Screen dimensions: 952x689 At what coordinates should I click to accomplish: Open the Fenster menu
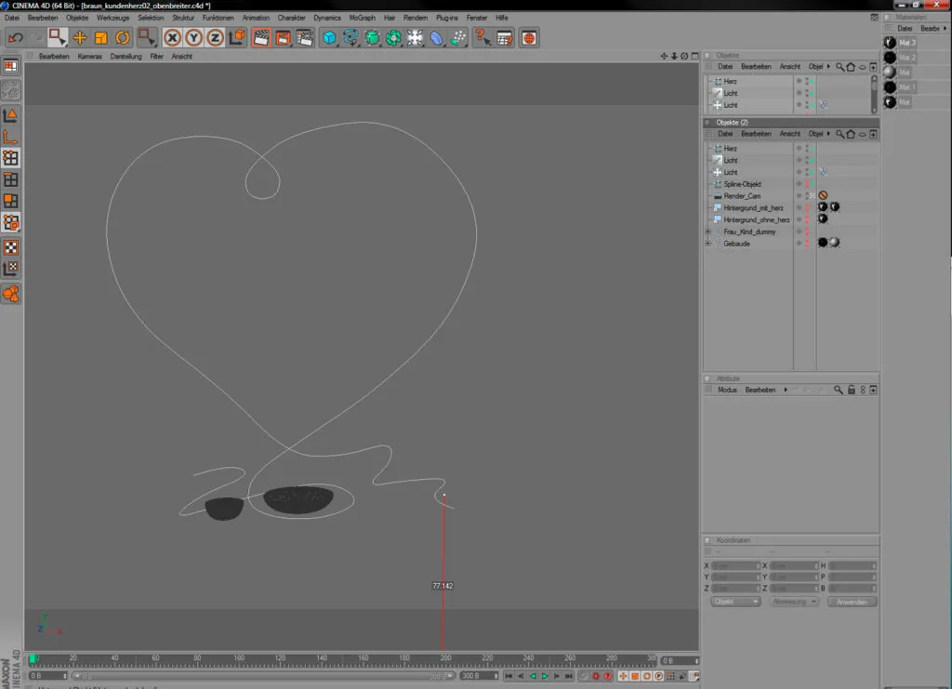coord(477,19)
